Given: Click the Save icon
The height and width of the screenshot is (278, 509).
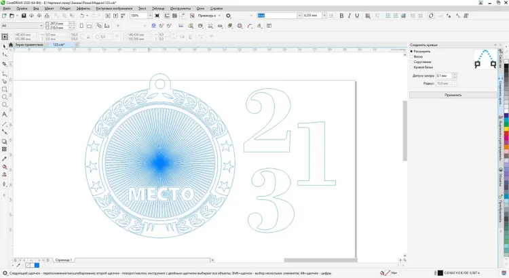Looking at the screenshot, I should (x=24, y=16).
